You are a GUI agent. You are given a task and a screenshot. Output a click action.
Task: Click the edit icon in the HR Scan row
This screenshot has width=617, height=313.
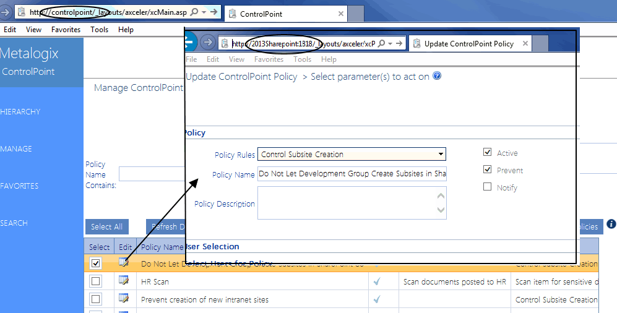[124, 280]
